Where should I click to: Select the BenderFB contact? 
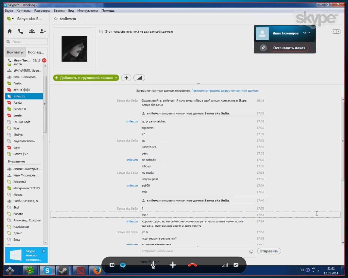coord(24,109)
